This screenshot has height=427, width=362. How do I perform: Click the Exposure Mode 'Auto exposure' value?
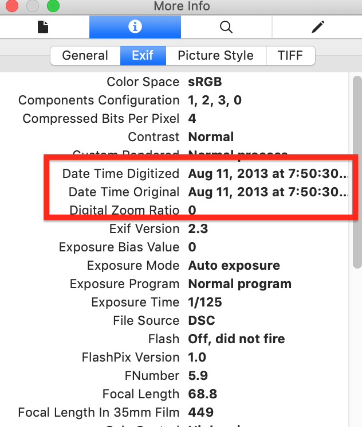pos(234,265)
